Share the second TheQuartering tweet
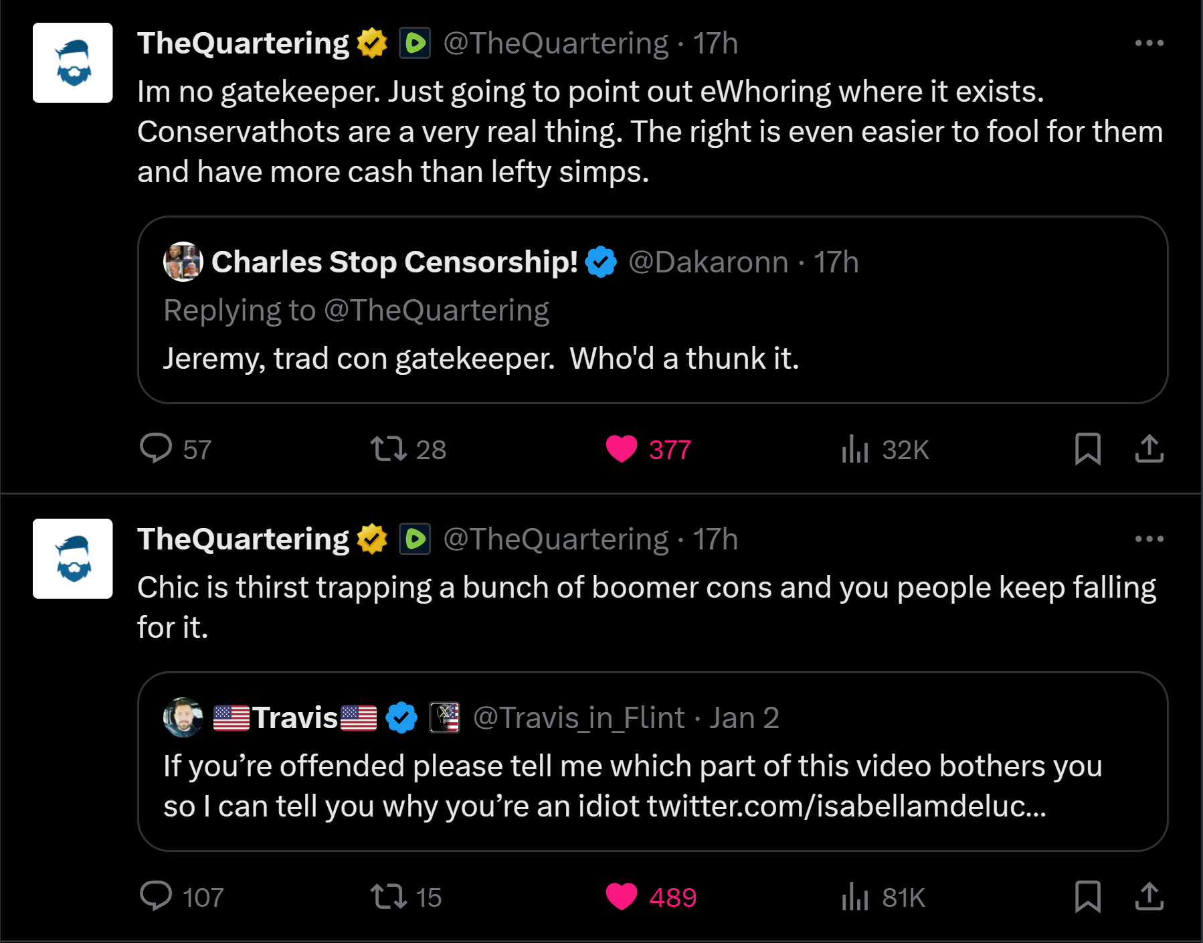 [1149, 897]
